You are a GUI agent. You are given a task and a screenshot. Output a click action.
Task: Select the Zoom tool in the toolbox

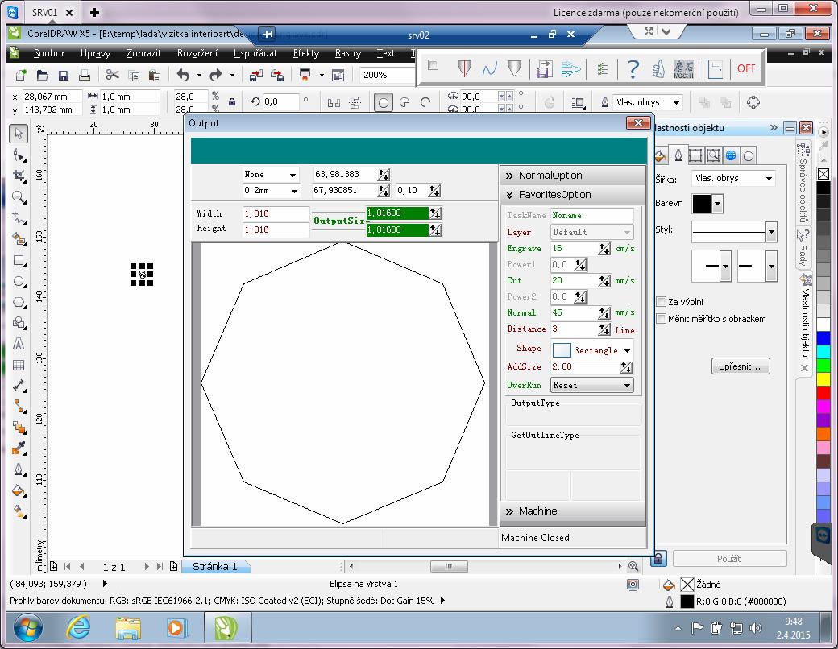[x=19, y=197]
